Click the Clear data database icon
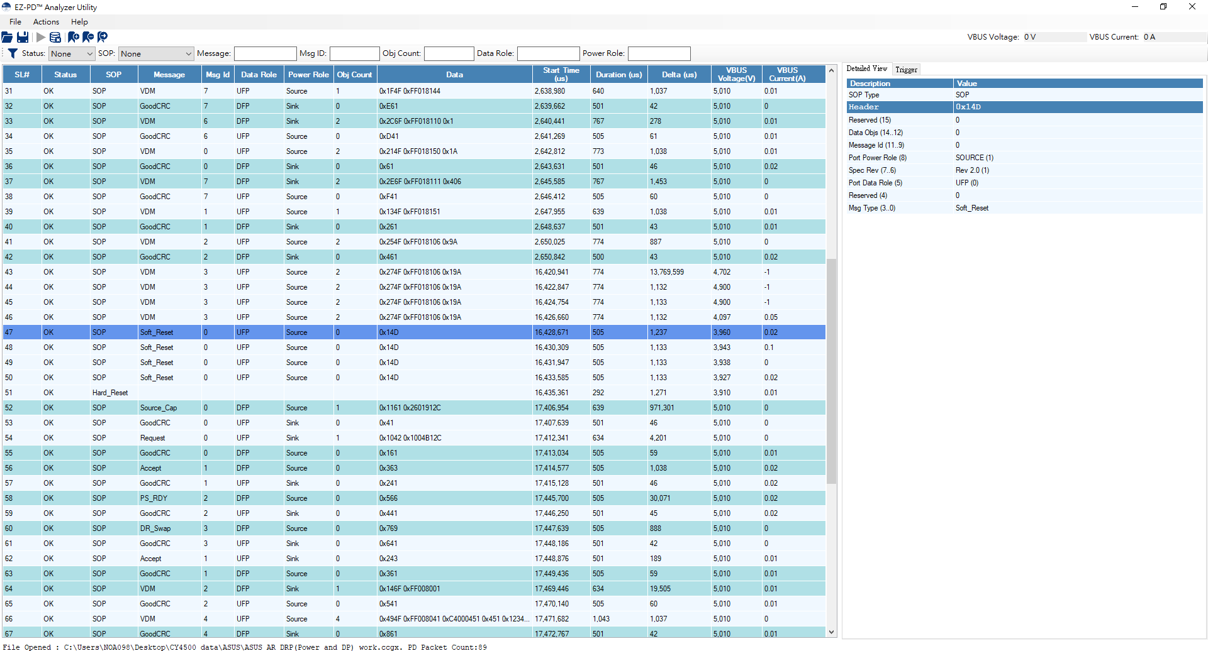 (55, 37)
